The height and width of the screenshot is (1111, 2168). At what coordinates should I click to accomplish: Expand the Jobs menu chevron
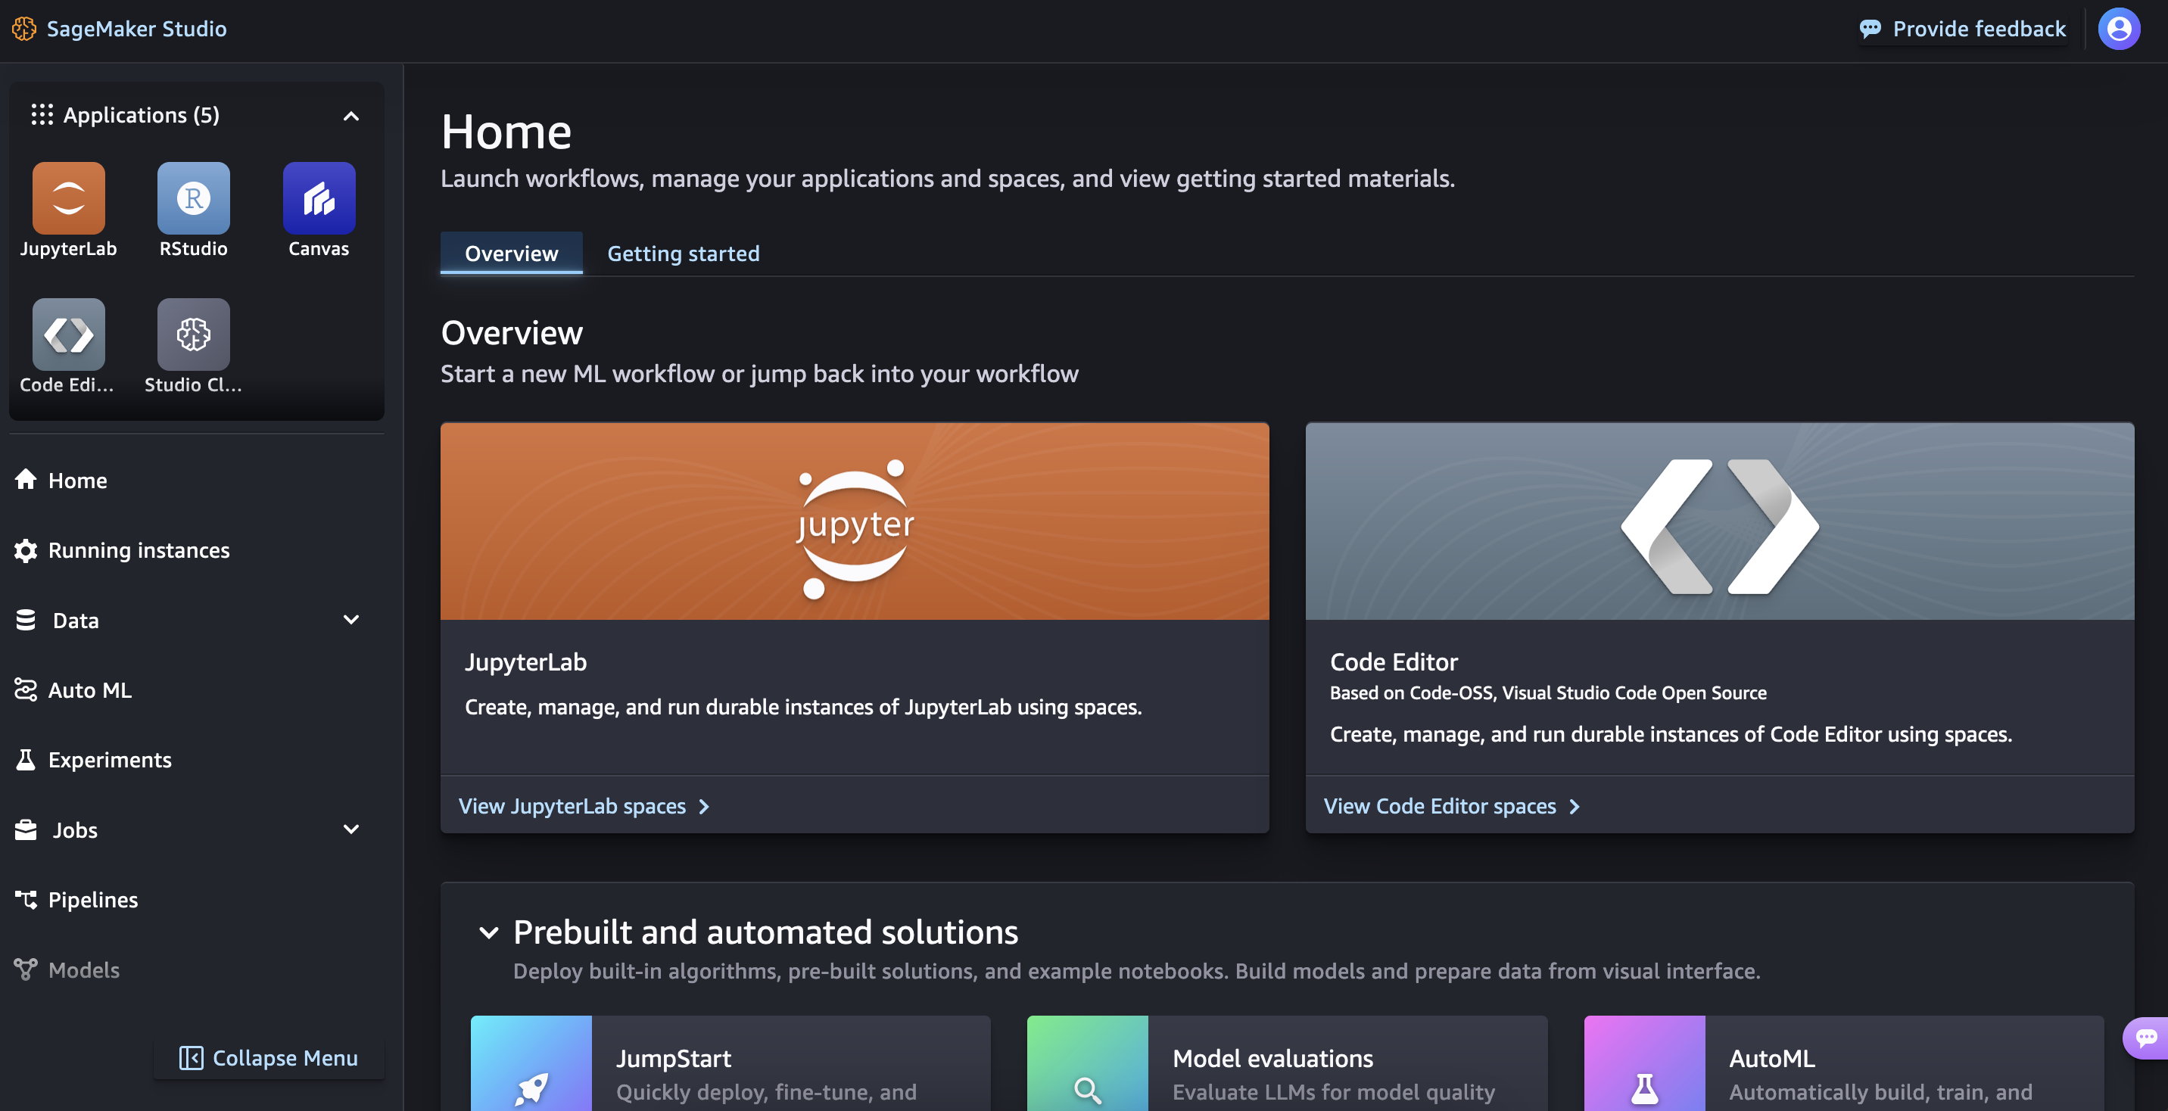(351, 829)
